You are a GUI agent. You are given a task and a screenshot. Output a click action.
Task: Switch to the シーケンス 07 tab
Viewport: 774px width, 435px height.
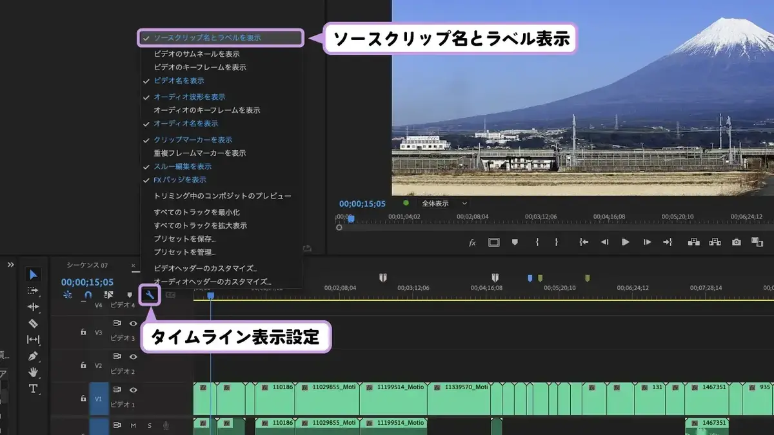coord(87,265)
